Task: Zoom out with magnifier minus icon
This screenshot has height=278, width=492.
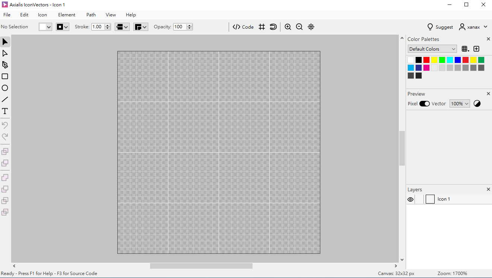Action: (x=299, y=27)
